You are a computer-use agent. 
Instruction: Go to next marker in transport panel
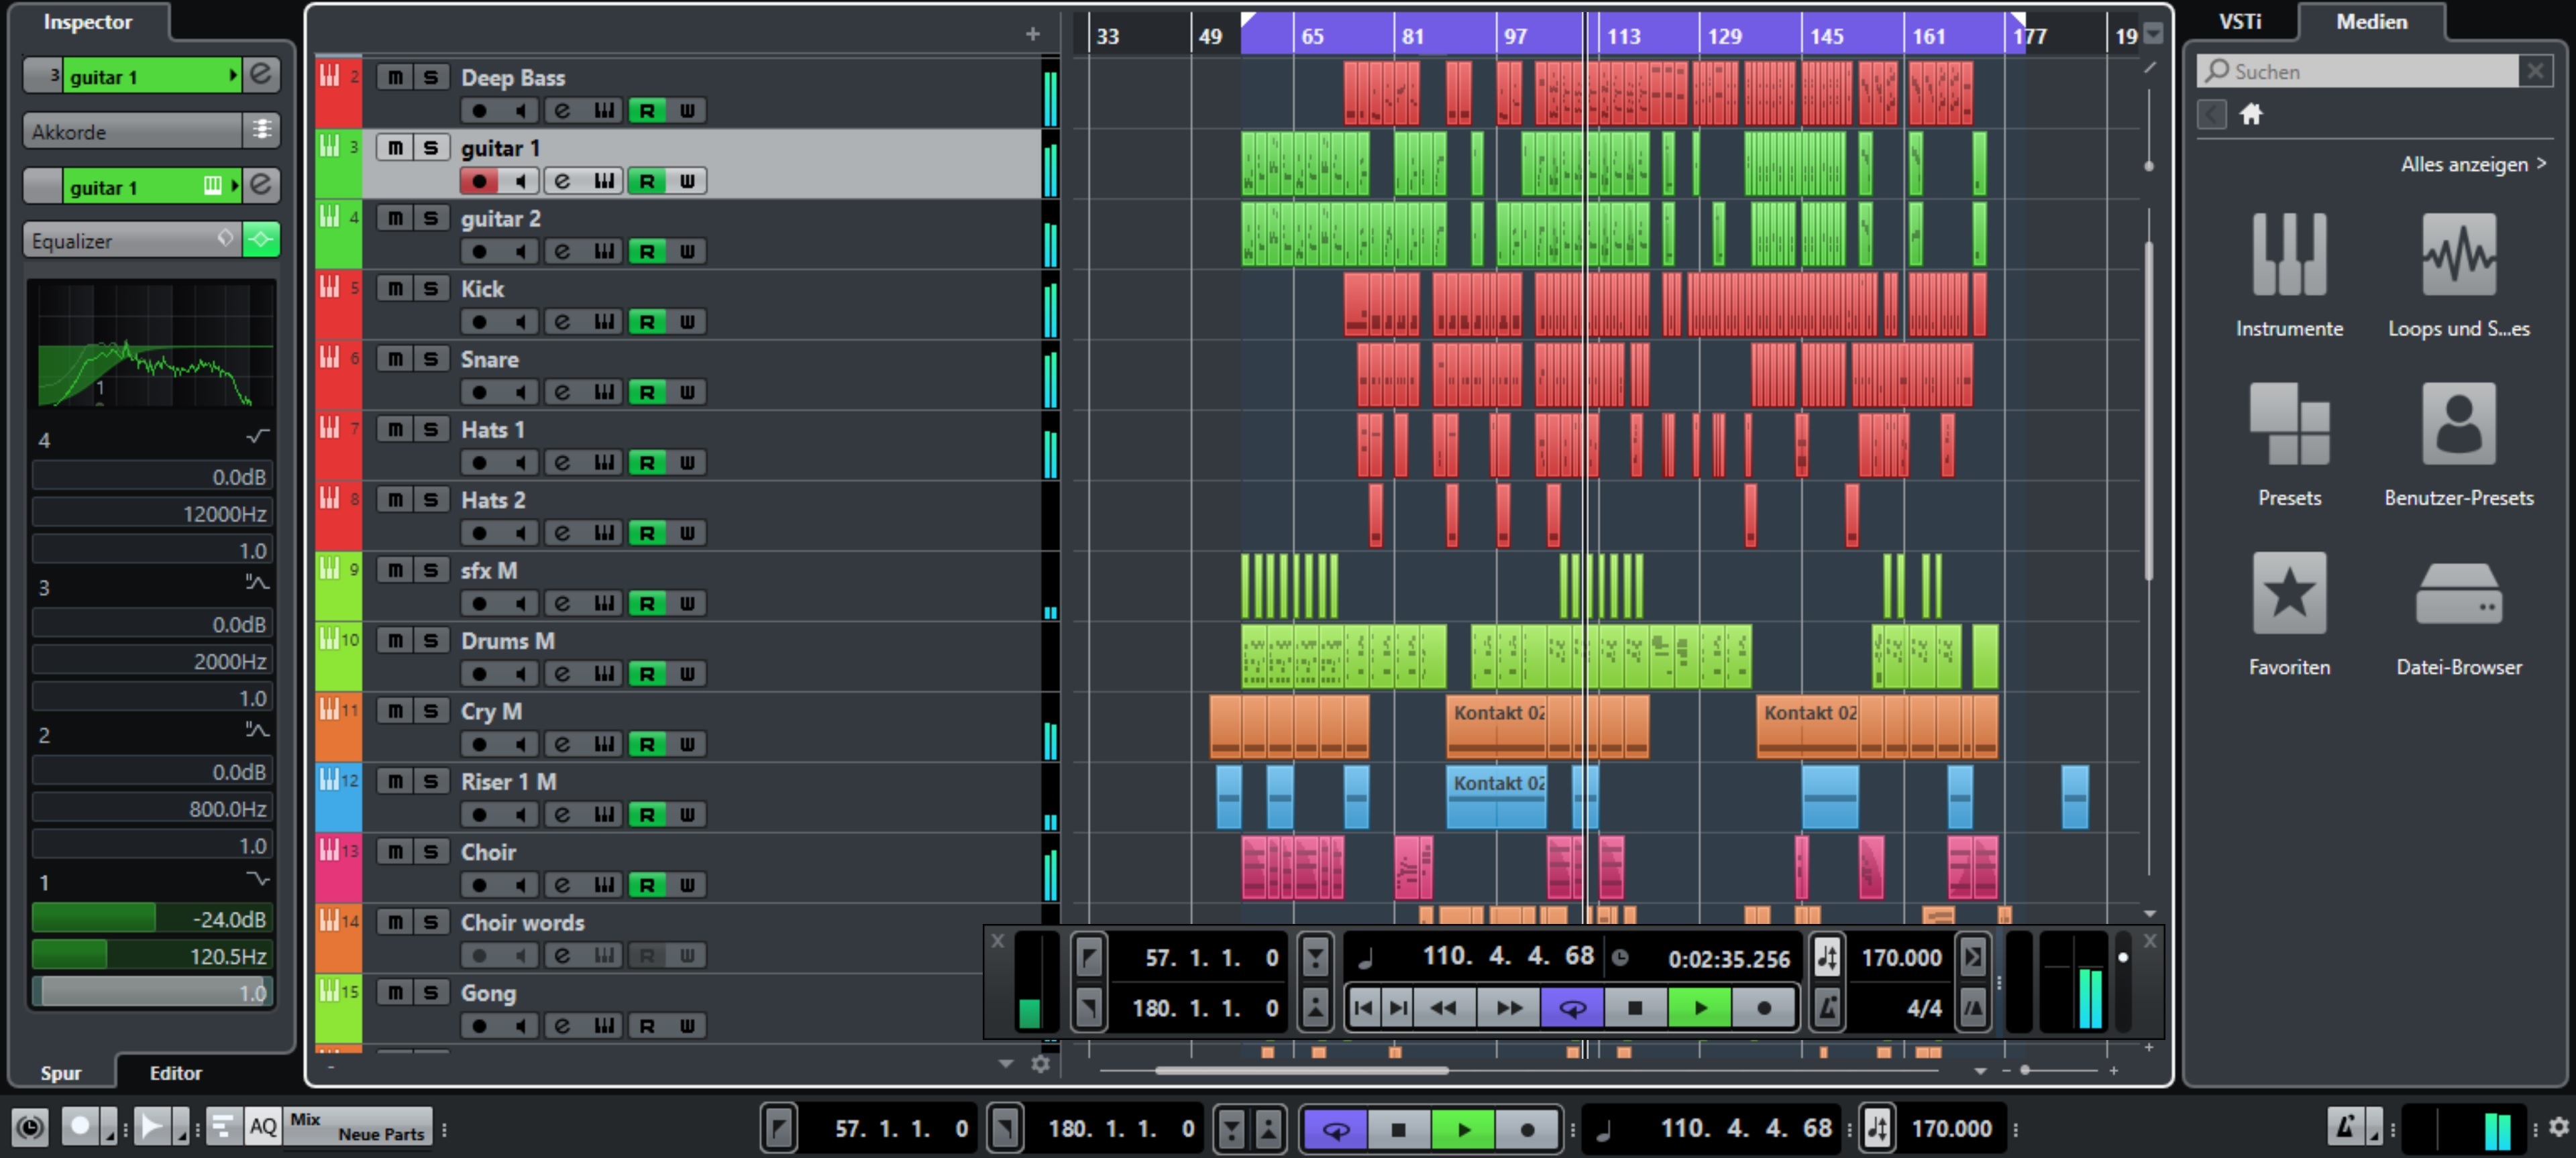(1398, 1008)
